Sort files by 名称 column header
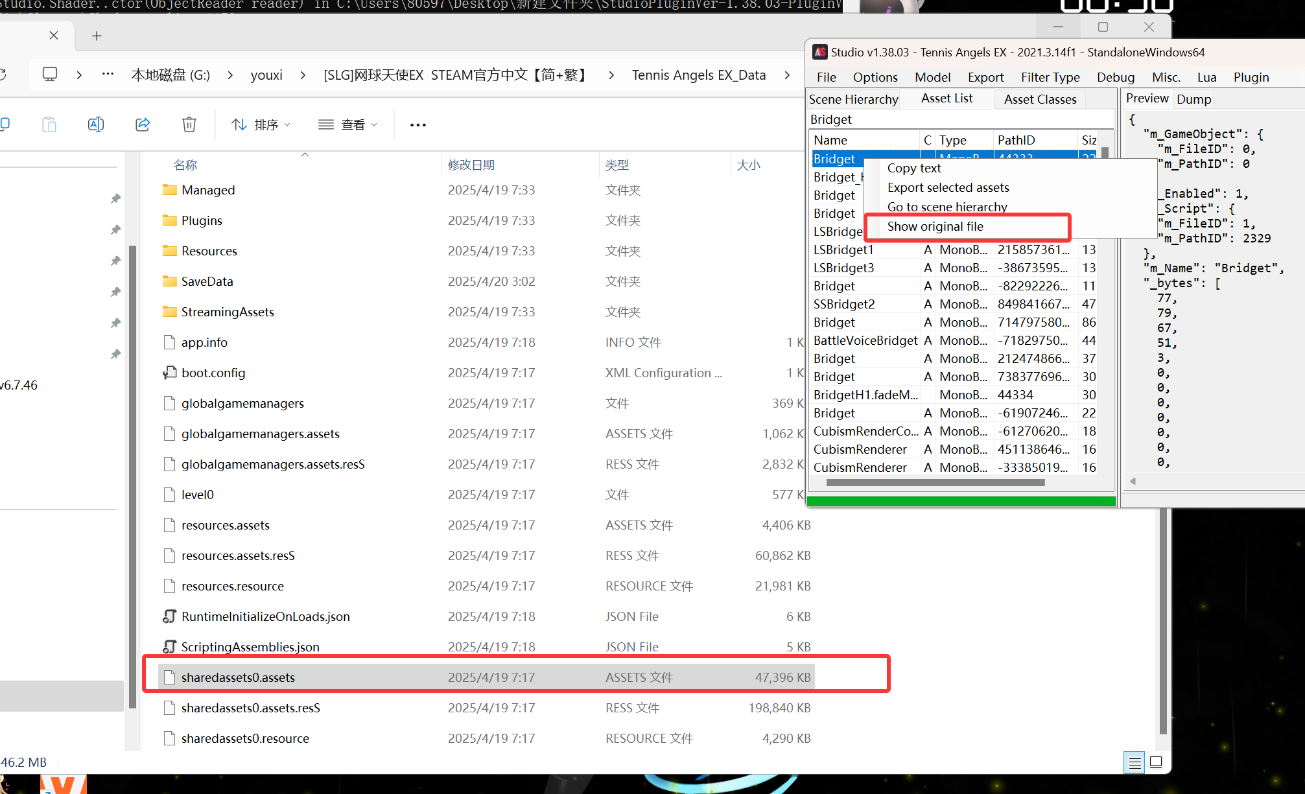 (300, 165)
